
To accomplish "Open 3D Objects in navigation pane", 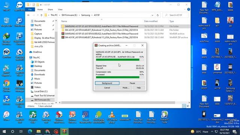I will (39, 62).
